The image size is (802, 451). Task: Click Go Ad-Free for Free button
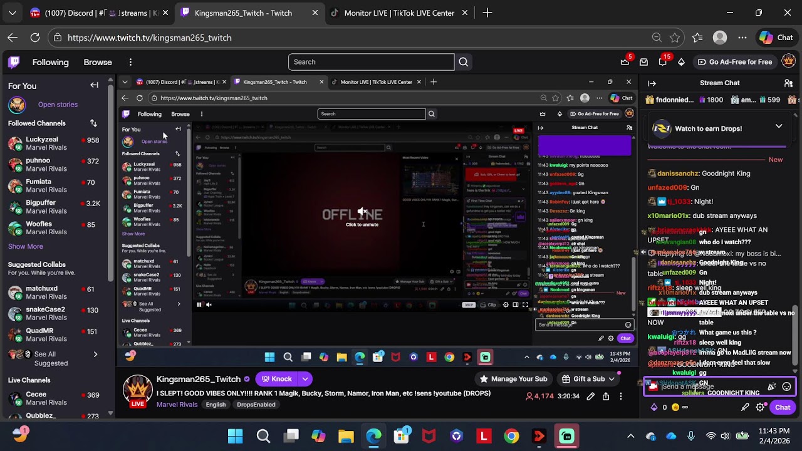coord(735,62)
